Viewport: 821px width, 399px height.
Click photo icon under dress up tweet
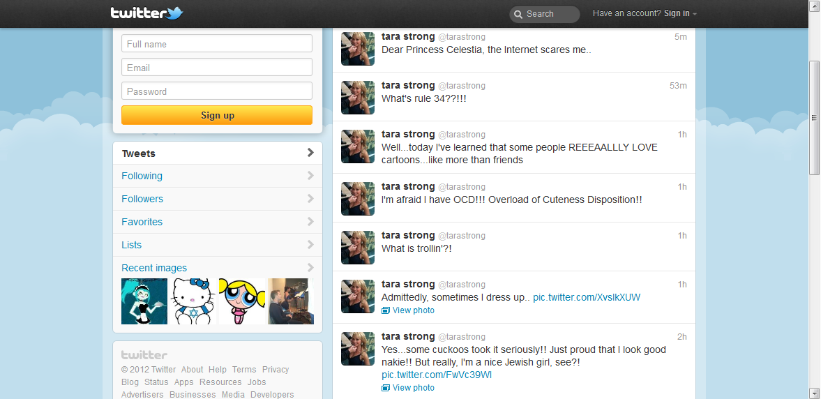coord(386,310)
